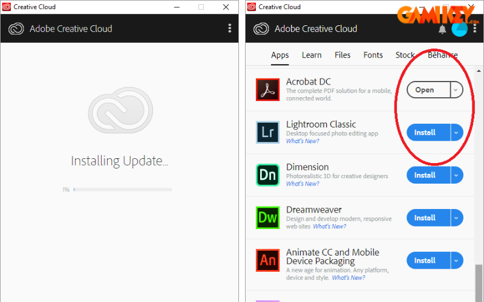Viewport: 484px width, 302px height.
Task: Click the large cloud logo above Installing Update
Action: [x=120, y=111]
